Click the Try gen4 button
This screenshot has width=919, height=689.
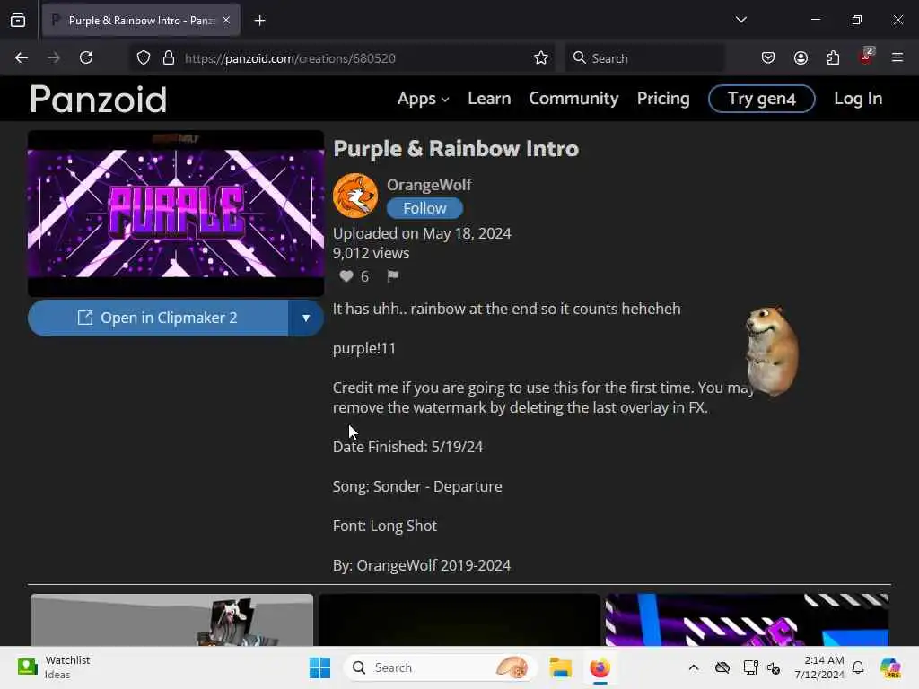pos(761,99)
